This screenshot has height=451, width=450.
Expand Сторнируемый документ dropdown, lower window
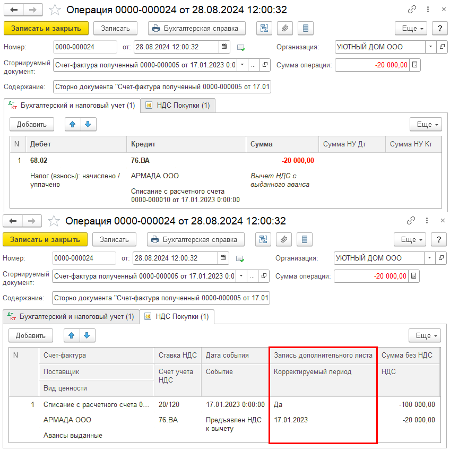tap(241, 276)
